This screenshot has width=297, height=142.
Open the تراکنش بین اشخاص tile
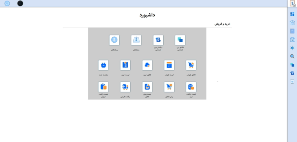[158, 40]
